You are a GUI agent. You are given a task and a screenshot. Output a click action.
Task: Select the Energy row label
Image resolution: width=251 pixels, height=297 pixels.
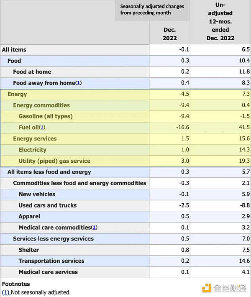tap(17, 94)
